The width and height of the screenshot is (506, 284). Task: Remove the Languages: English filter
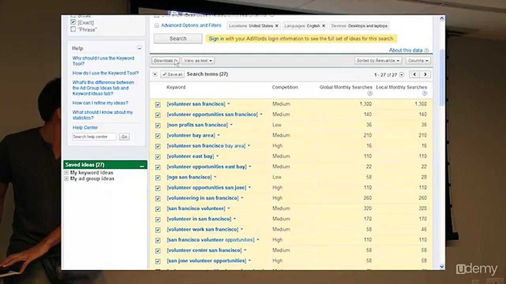323,26
